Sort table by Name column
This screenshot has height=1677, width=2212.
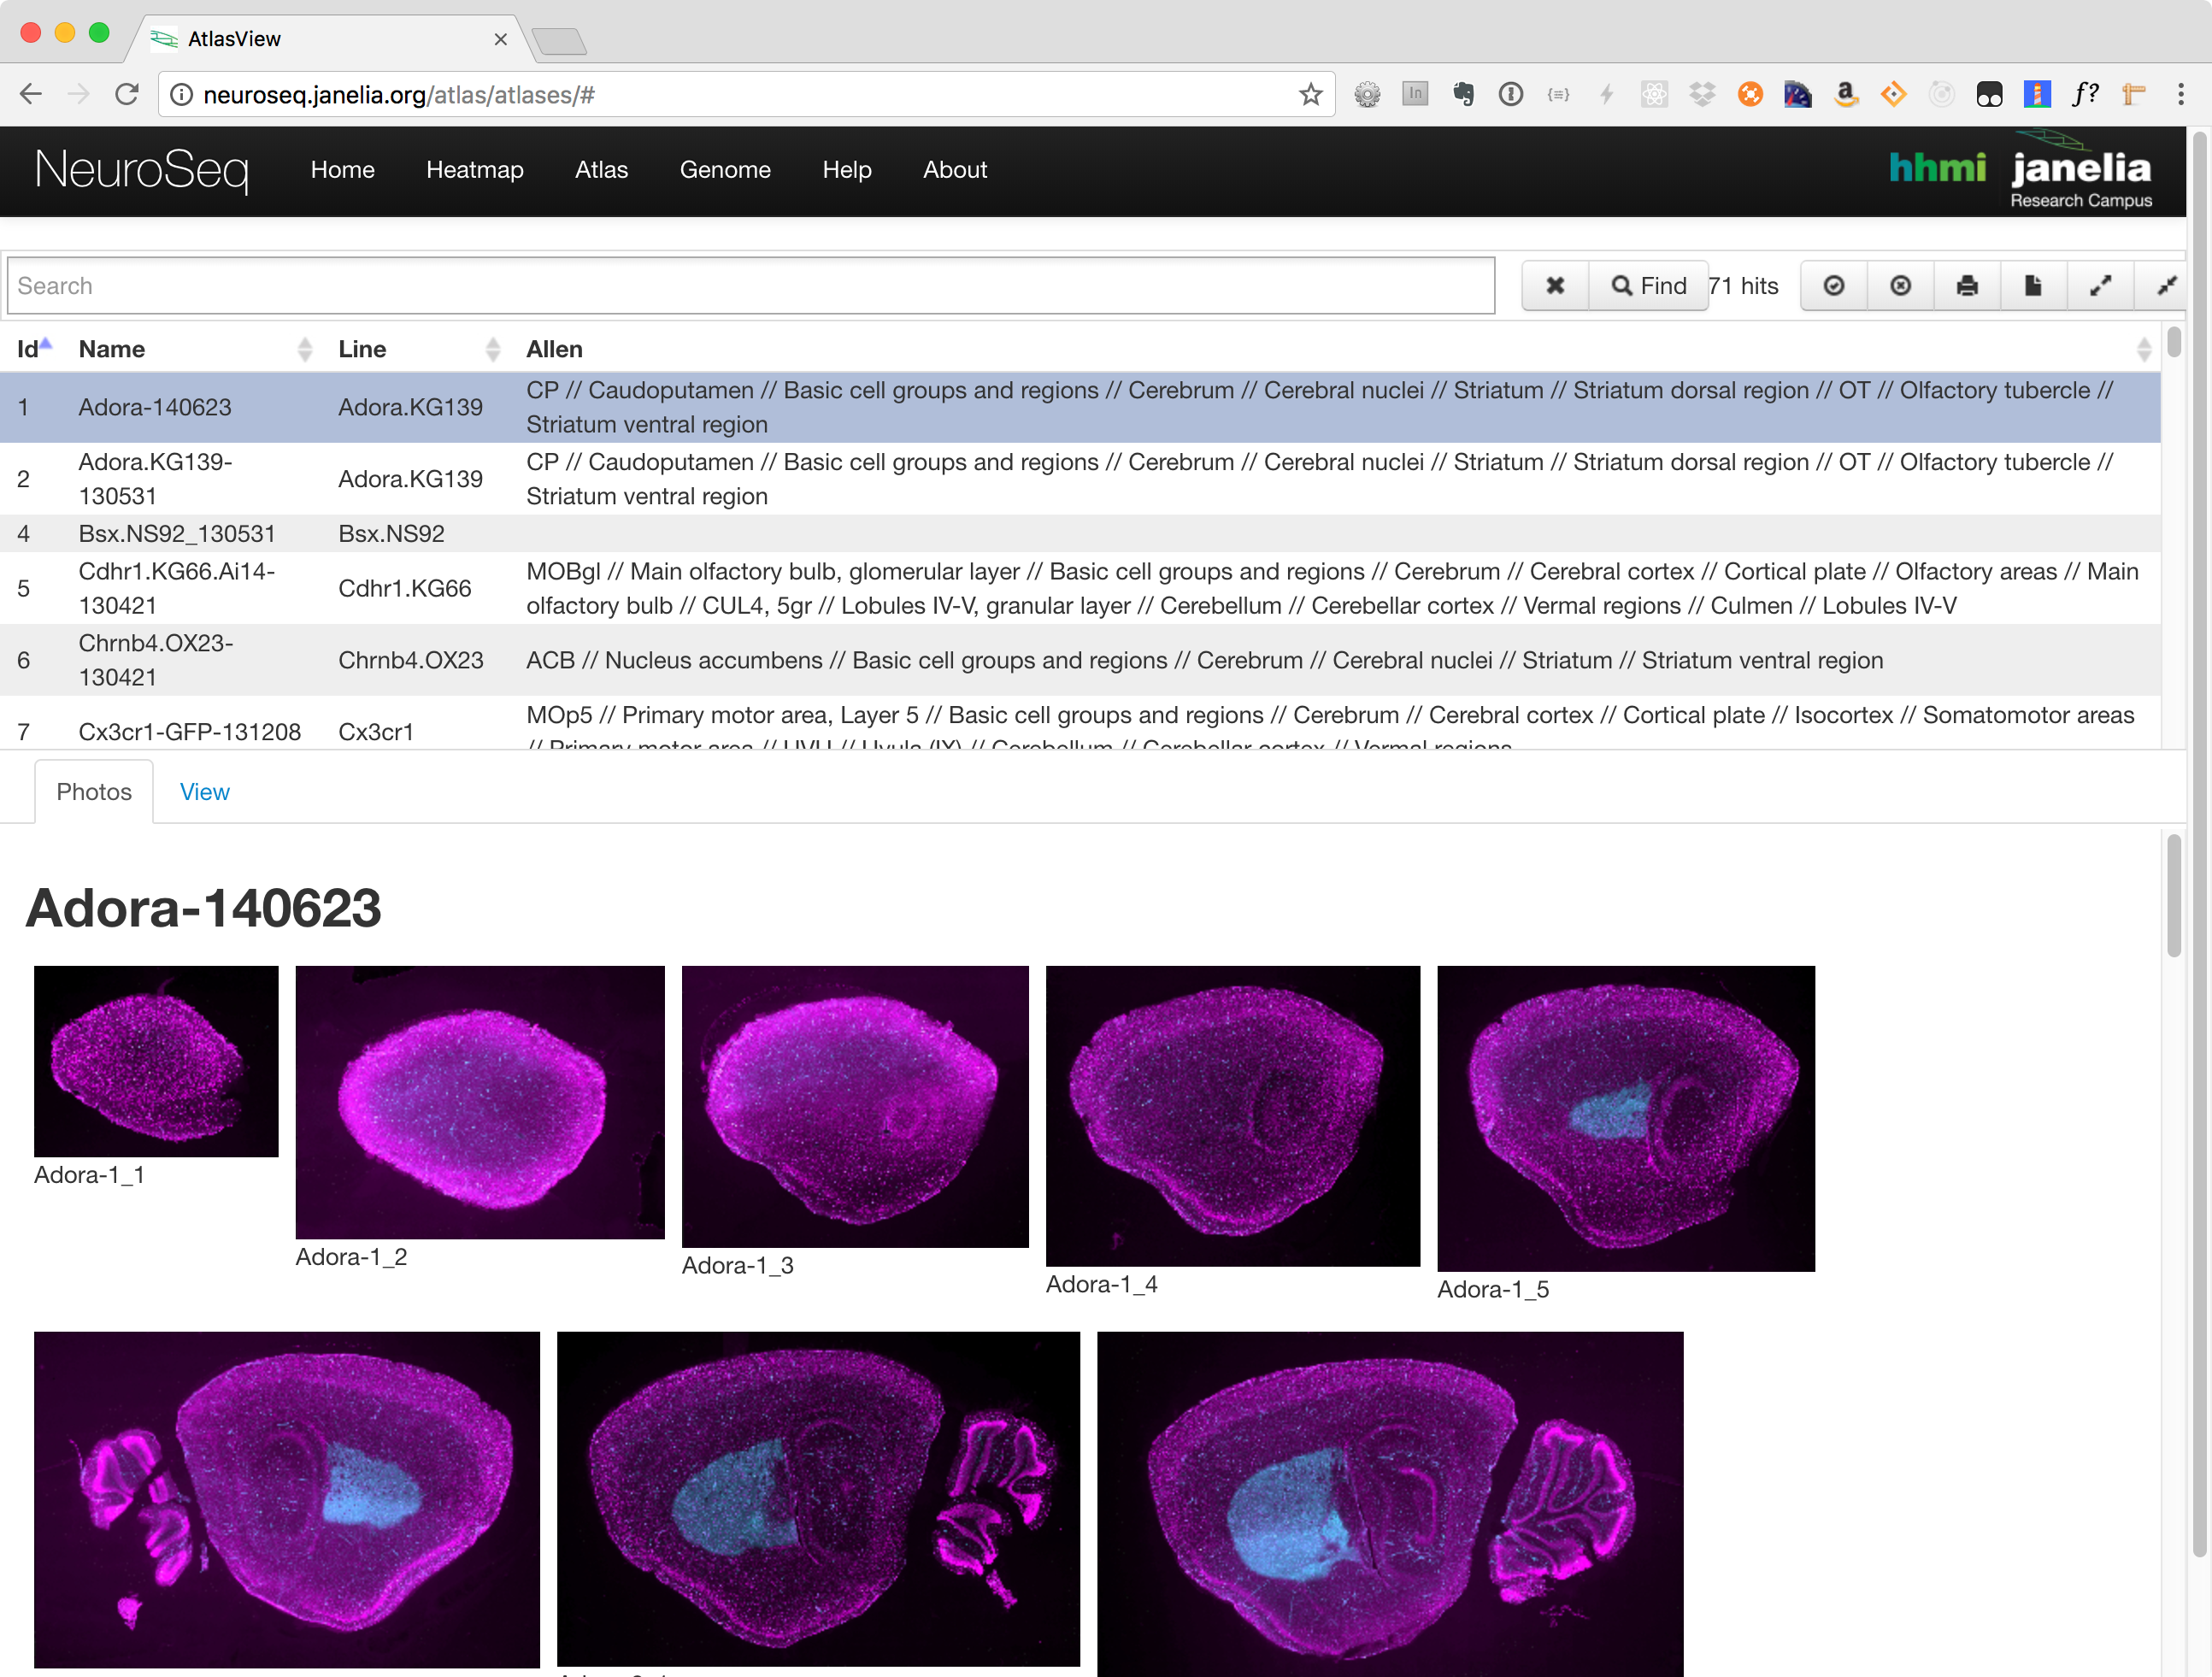[x=195, y=349]
